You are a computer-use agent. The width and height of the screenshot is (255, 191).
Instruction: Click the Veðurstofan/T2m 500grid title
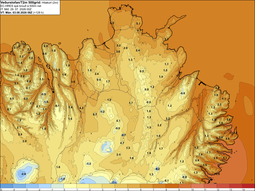21,3
